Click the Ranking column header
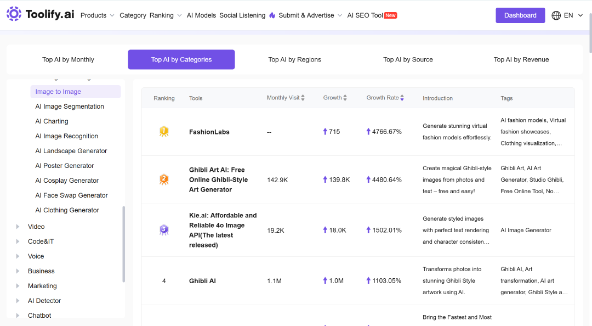592x326 pixels. (x=164, y=98)
